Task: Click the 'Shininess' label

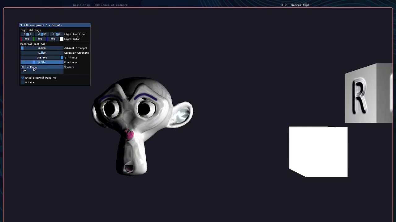Action: [71, 58]
